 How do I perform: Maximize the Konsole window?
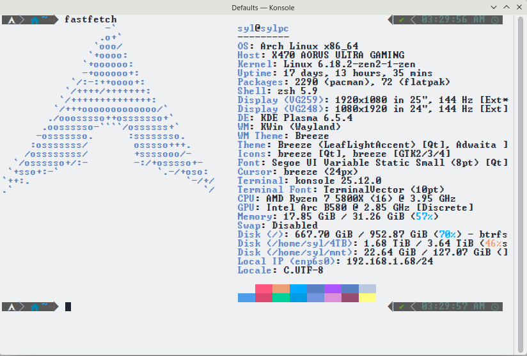pos(505,6)
